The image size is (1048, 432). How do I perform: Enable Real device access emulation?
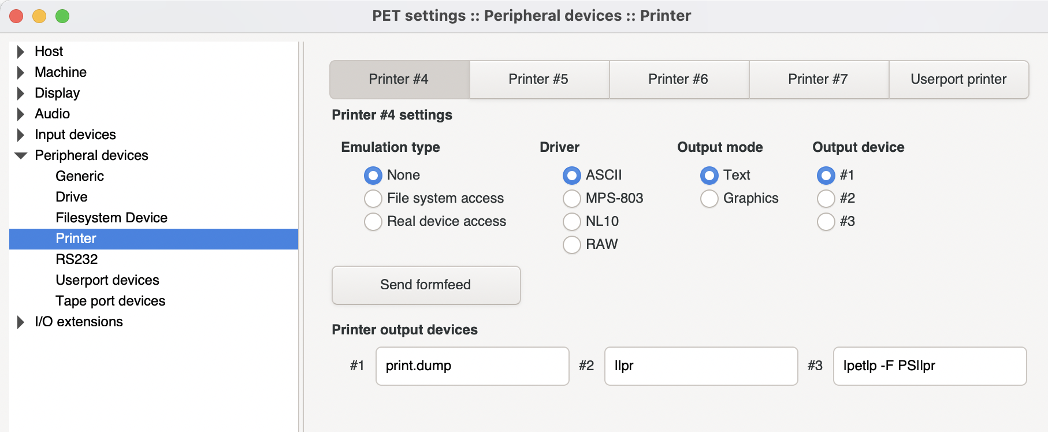point(373,222)
